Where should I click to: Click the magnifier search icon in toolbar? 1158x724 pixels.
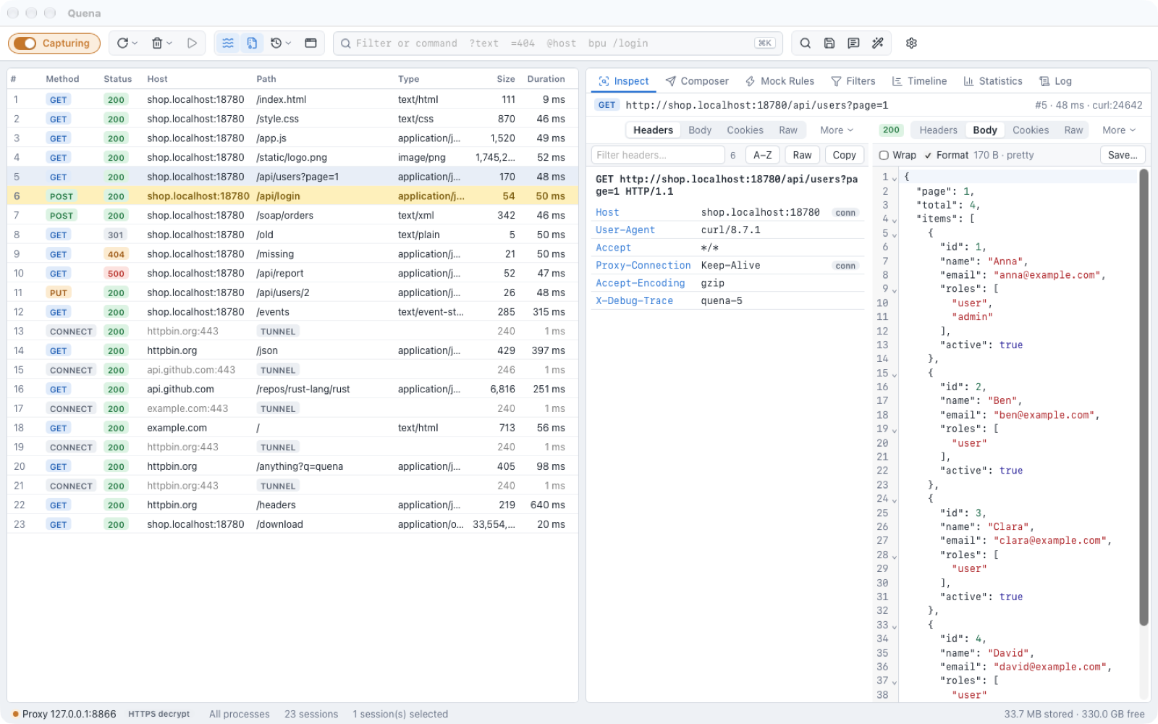pos(805,43)
